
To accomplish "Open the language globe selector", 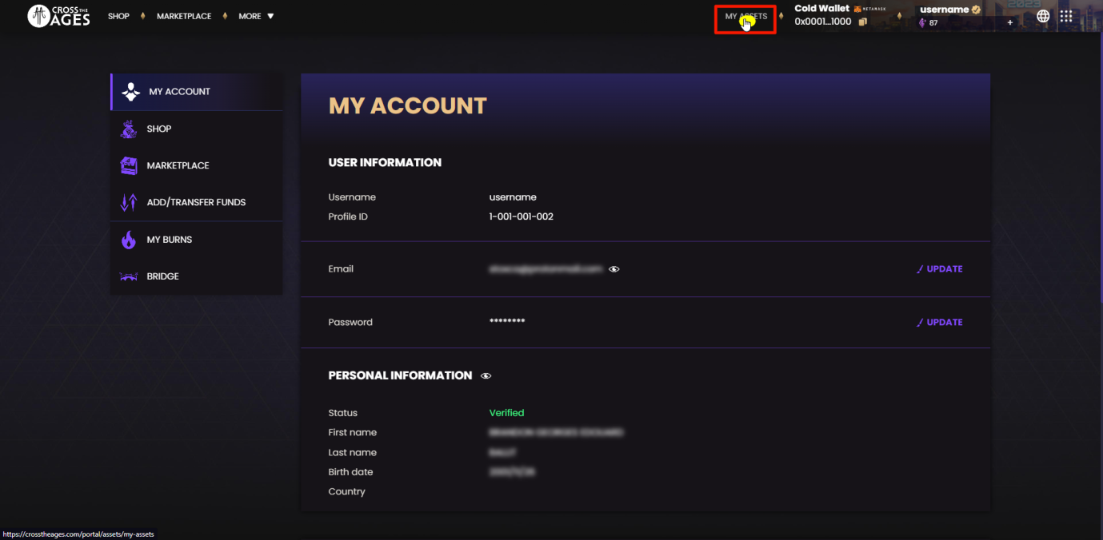I will click(1043, 16).
